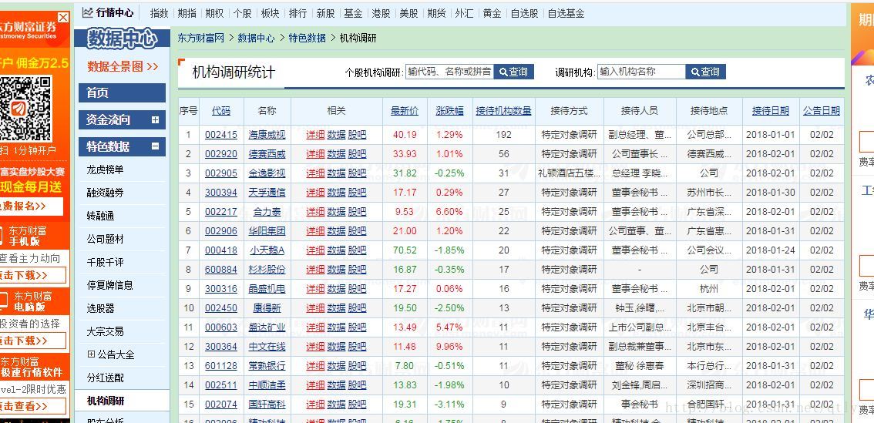874x423 pixels.
Task: Click the QR code image in ad
Action: coord(25,109)
